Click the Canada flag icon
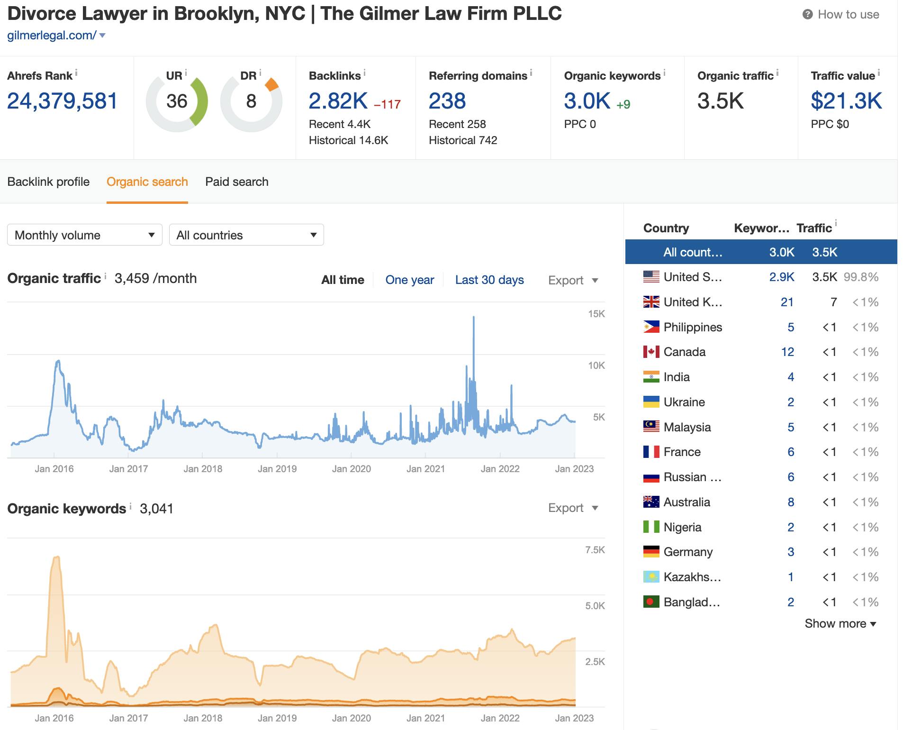 click(651, 352)
